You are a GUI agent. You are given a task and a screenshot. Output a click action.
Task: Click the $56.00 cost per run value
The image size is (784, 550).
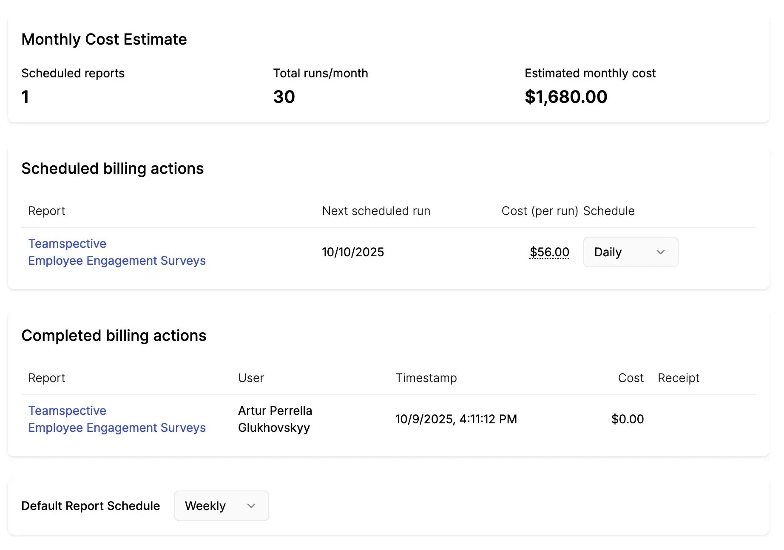(x=549, y=252)
